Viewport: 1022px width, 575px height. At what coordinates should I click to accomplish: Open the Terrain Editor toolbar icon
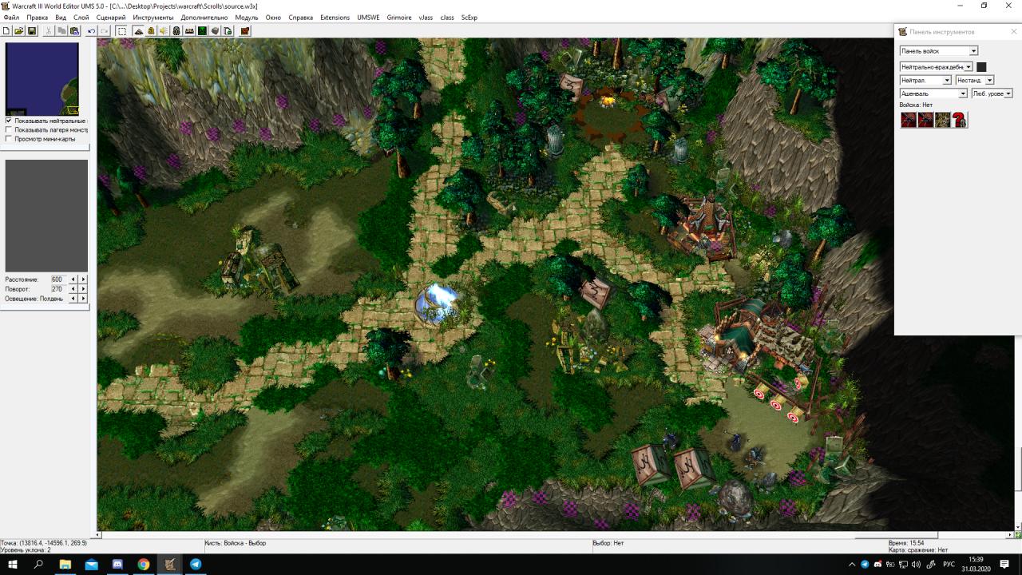point(138,31)
